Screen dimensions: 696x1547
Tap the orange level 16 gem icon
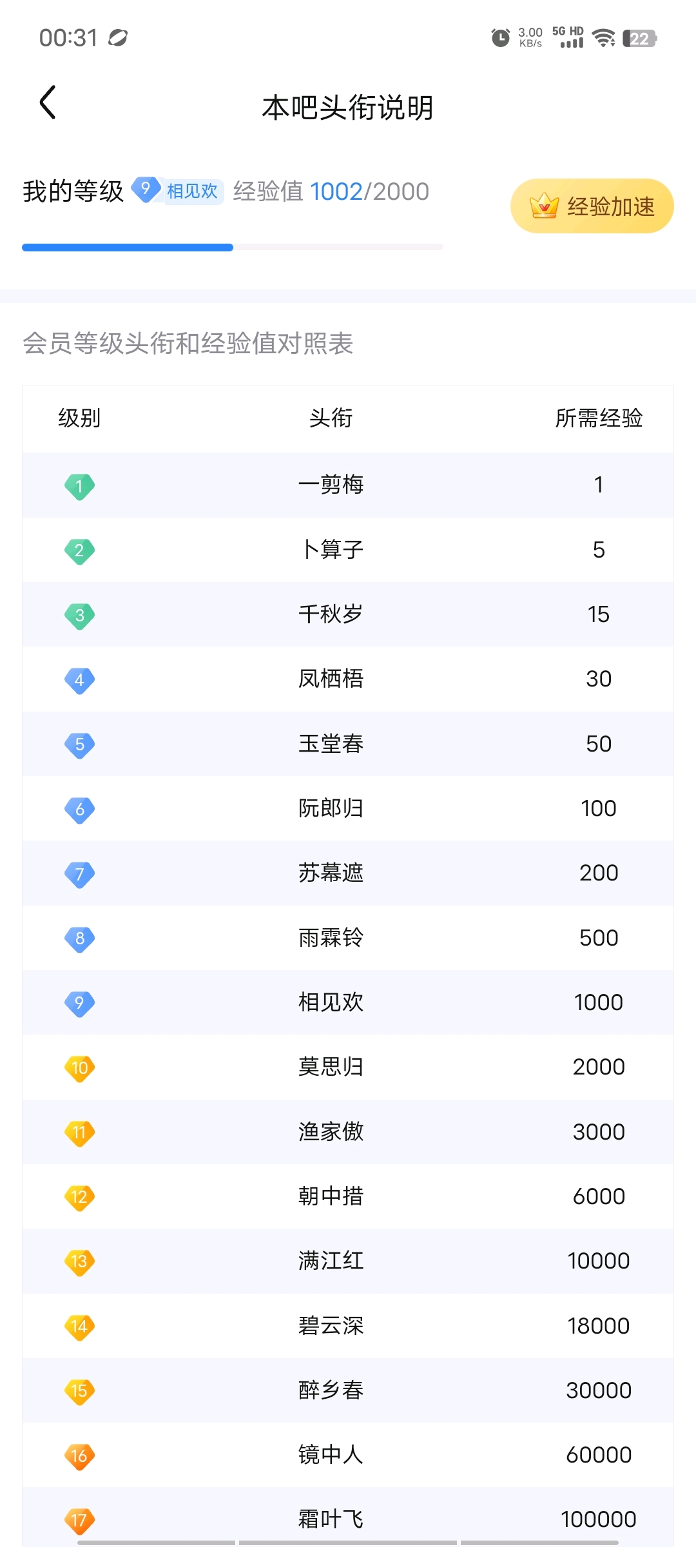pyautogui.click(x=79, y=1456)
